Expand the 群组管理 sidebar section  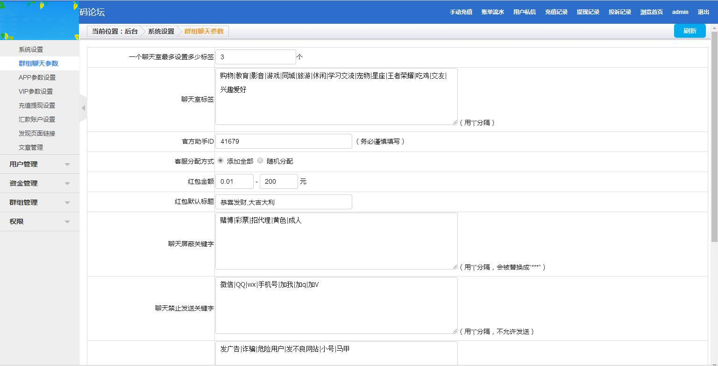point(40,202)
